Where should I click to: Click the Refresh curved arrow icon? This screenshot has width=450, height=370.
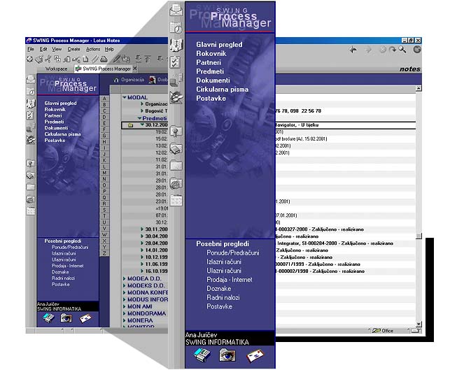click(392, 50)
